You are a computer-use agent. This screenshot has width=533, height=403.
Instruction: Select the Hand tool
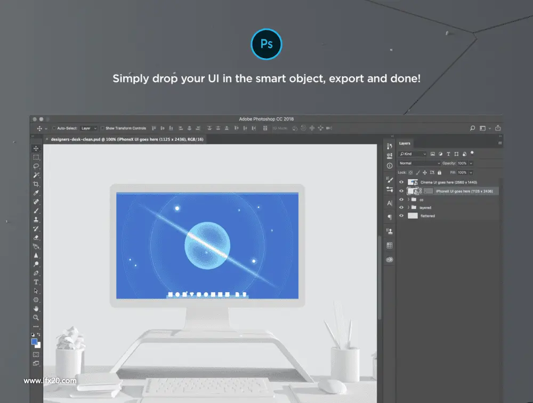click(x=36, y=309)
